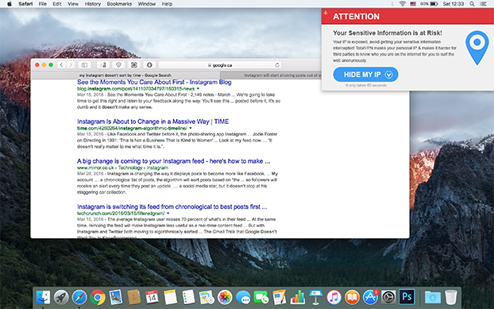Open Notification Center from menu bar
This screenshot has height=309, width=494.
tap(483, 4)
